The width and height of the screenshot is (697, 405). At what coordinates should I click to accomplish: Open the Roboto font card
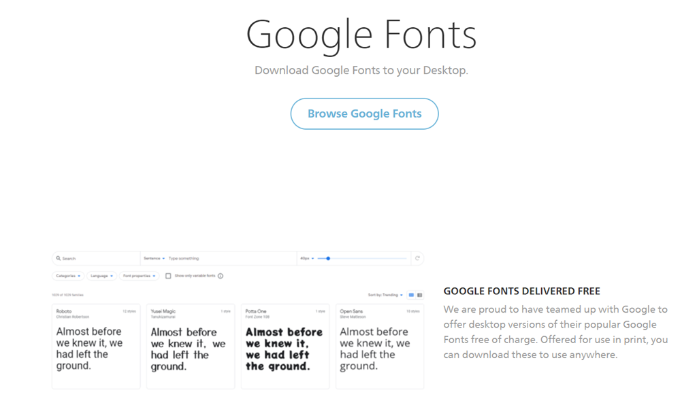click(96, 347)
